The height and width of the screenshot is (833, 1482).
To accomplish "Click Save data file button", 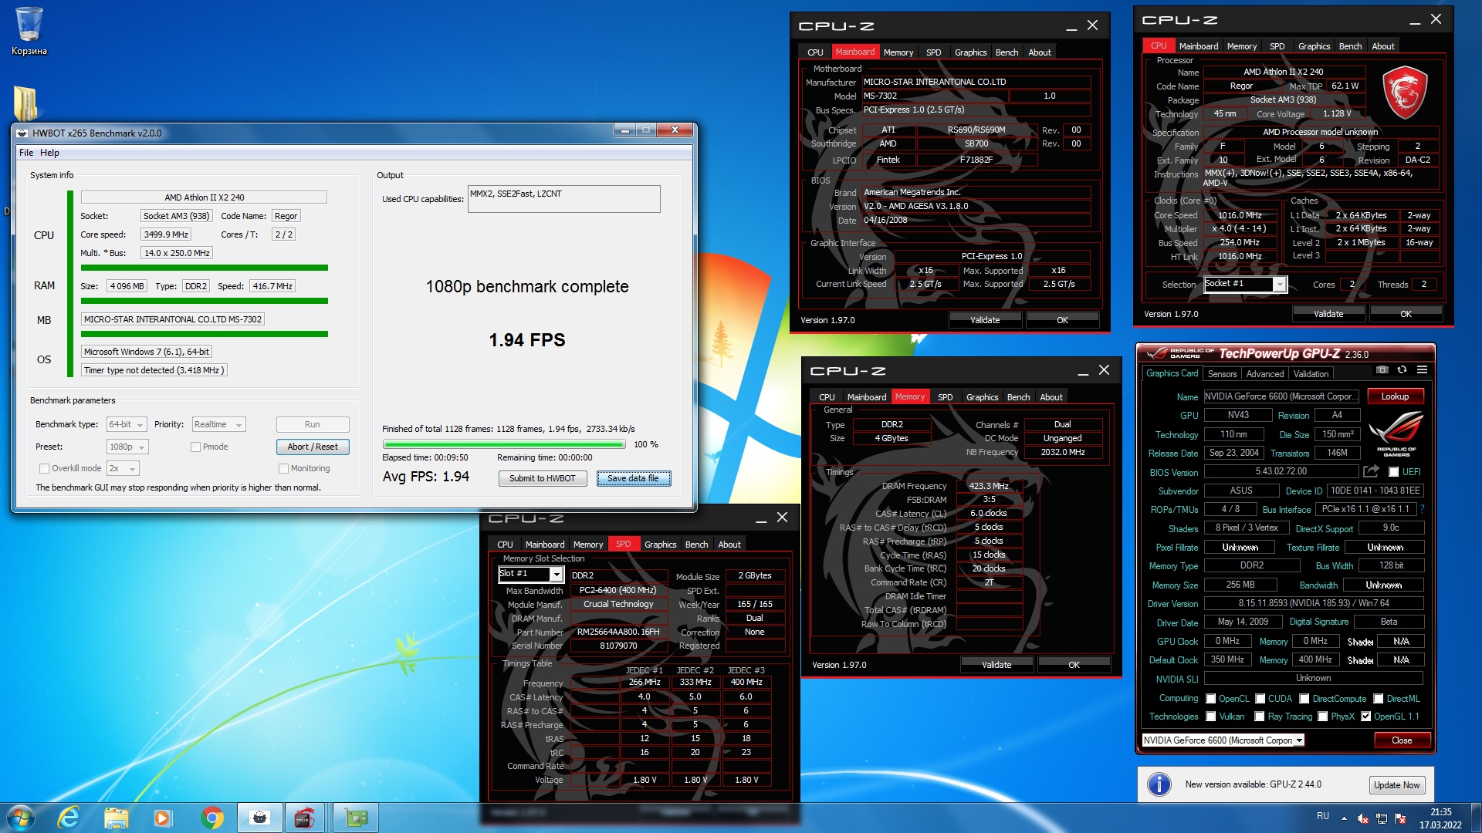I will 633,478.
